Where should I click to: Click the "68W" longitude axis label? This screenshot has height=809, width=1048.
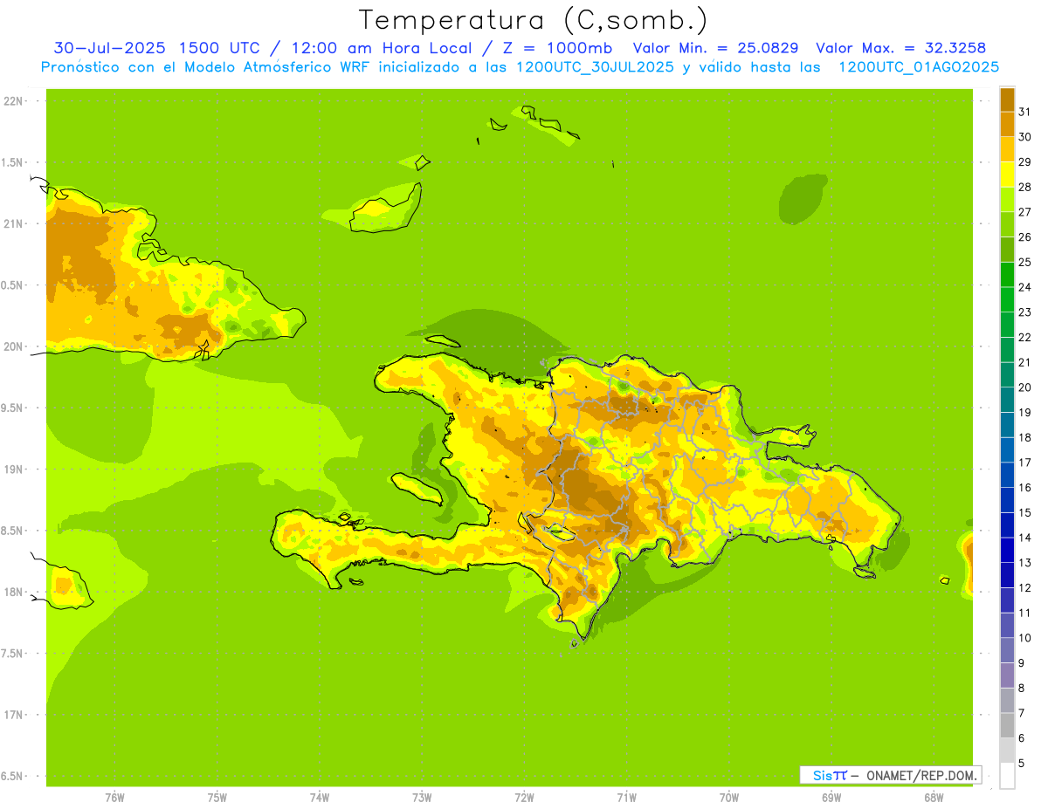(934, 797)
